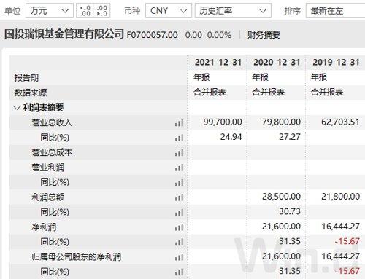The height and width of the screenshot is (279, 365).
Task: Select the 27.27 growth cell
Action: 290,137
